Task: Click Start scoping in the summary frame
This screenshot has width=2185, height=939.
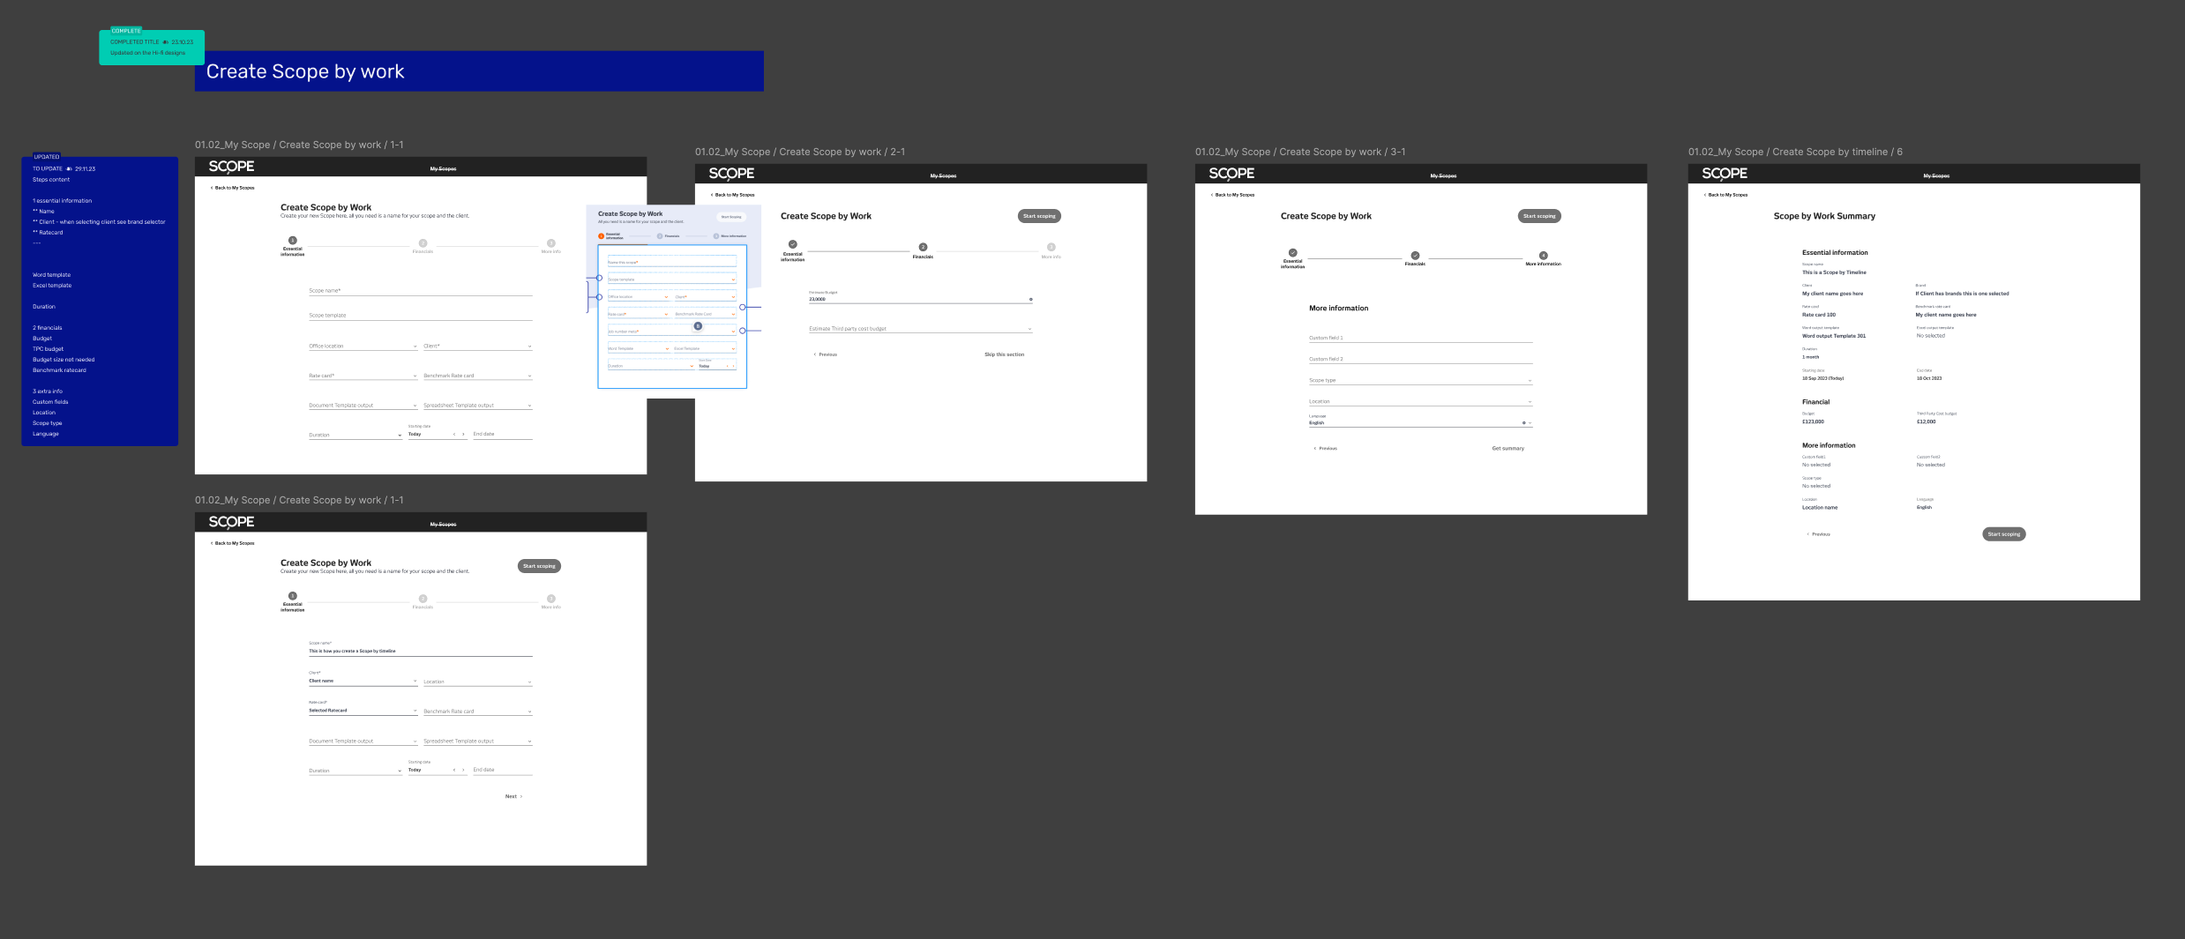Action: (x=2004, y=534)
